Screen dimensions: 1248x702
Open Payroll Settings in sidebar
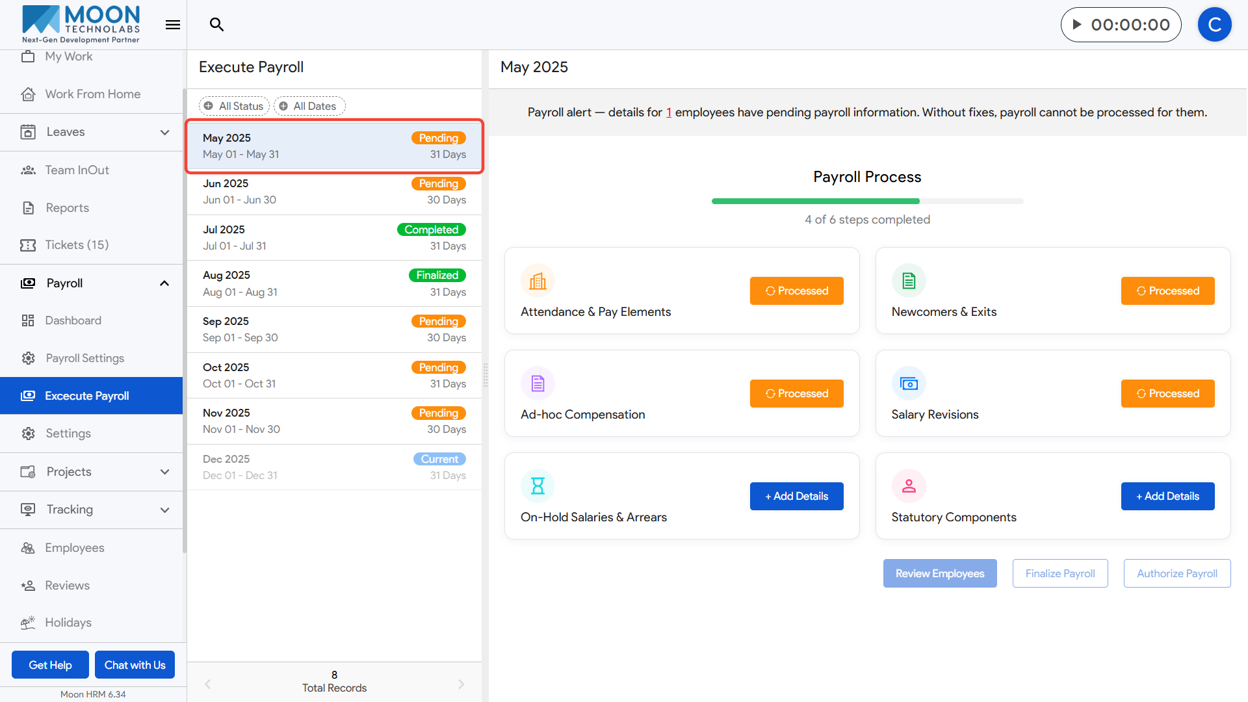click(x=84, y=358)
